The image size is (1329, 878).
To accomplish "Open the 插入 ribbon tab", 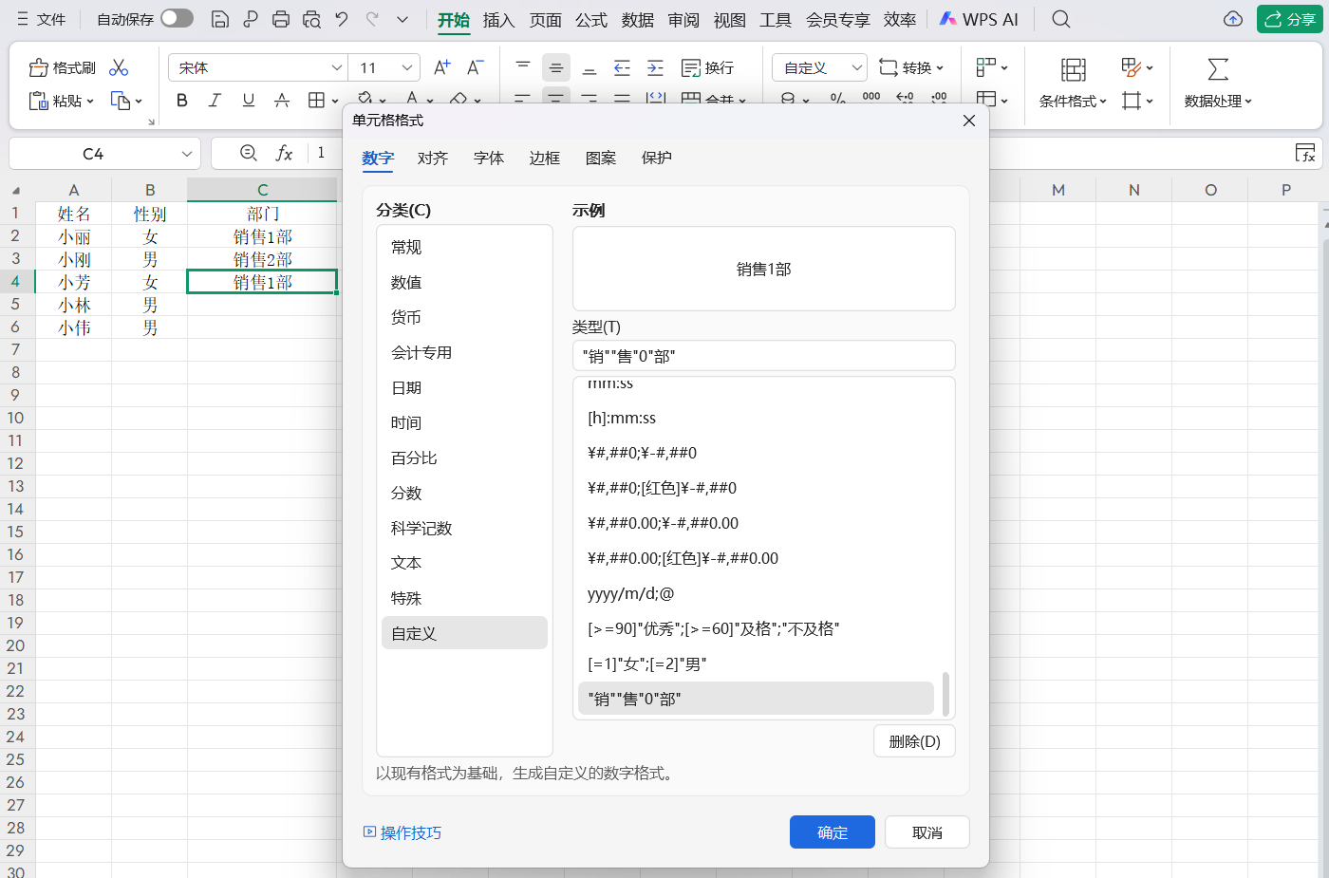I will 498,19.
